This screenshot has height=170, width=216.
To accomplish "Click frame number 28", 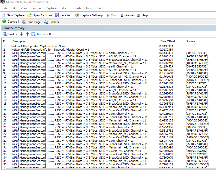I will [5, 137].
